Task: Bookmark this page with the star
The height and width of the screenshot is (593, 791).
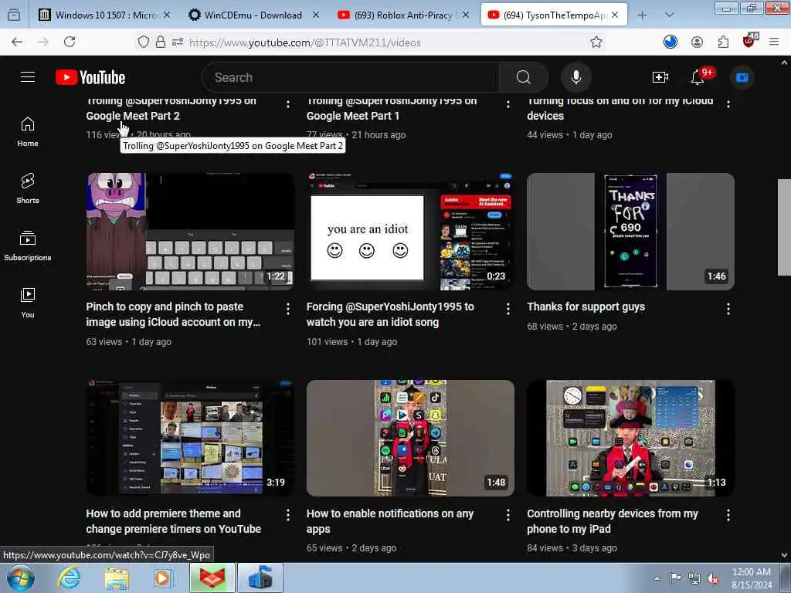Action: [x=596, y=42]
